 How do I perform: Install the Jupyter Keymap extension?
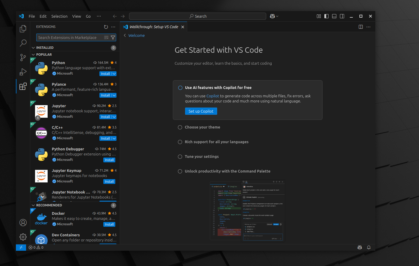[109, 182]
